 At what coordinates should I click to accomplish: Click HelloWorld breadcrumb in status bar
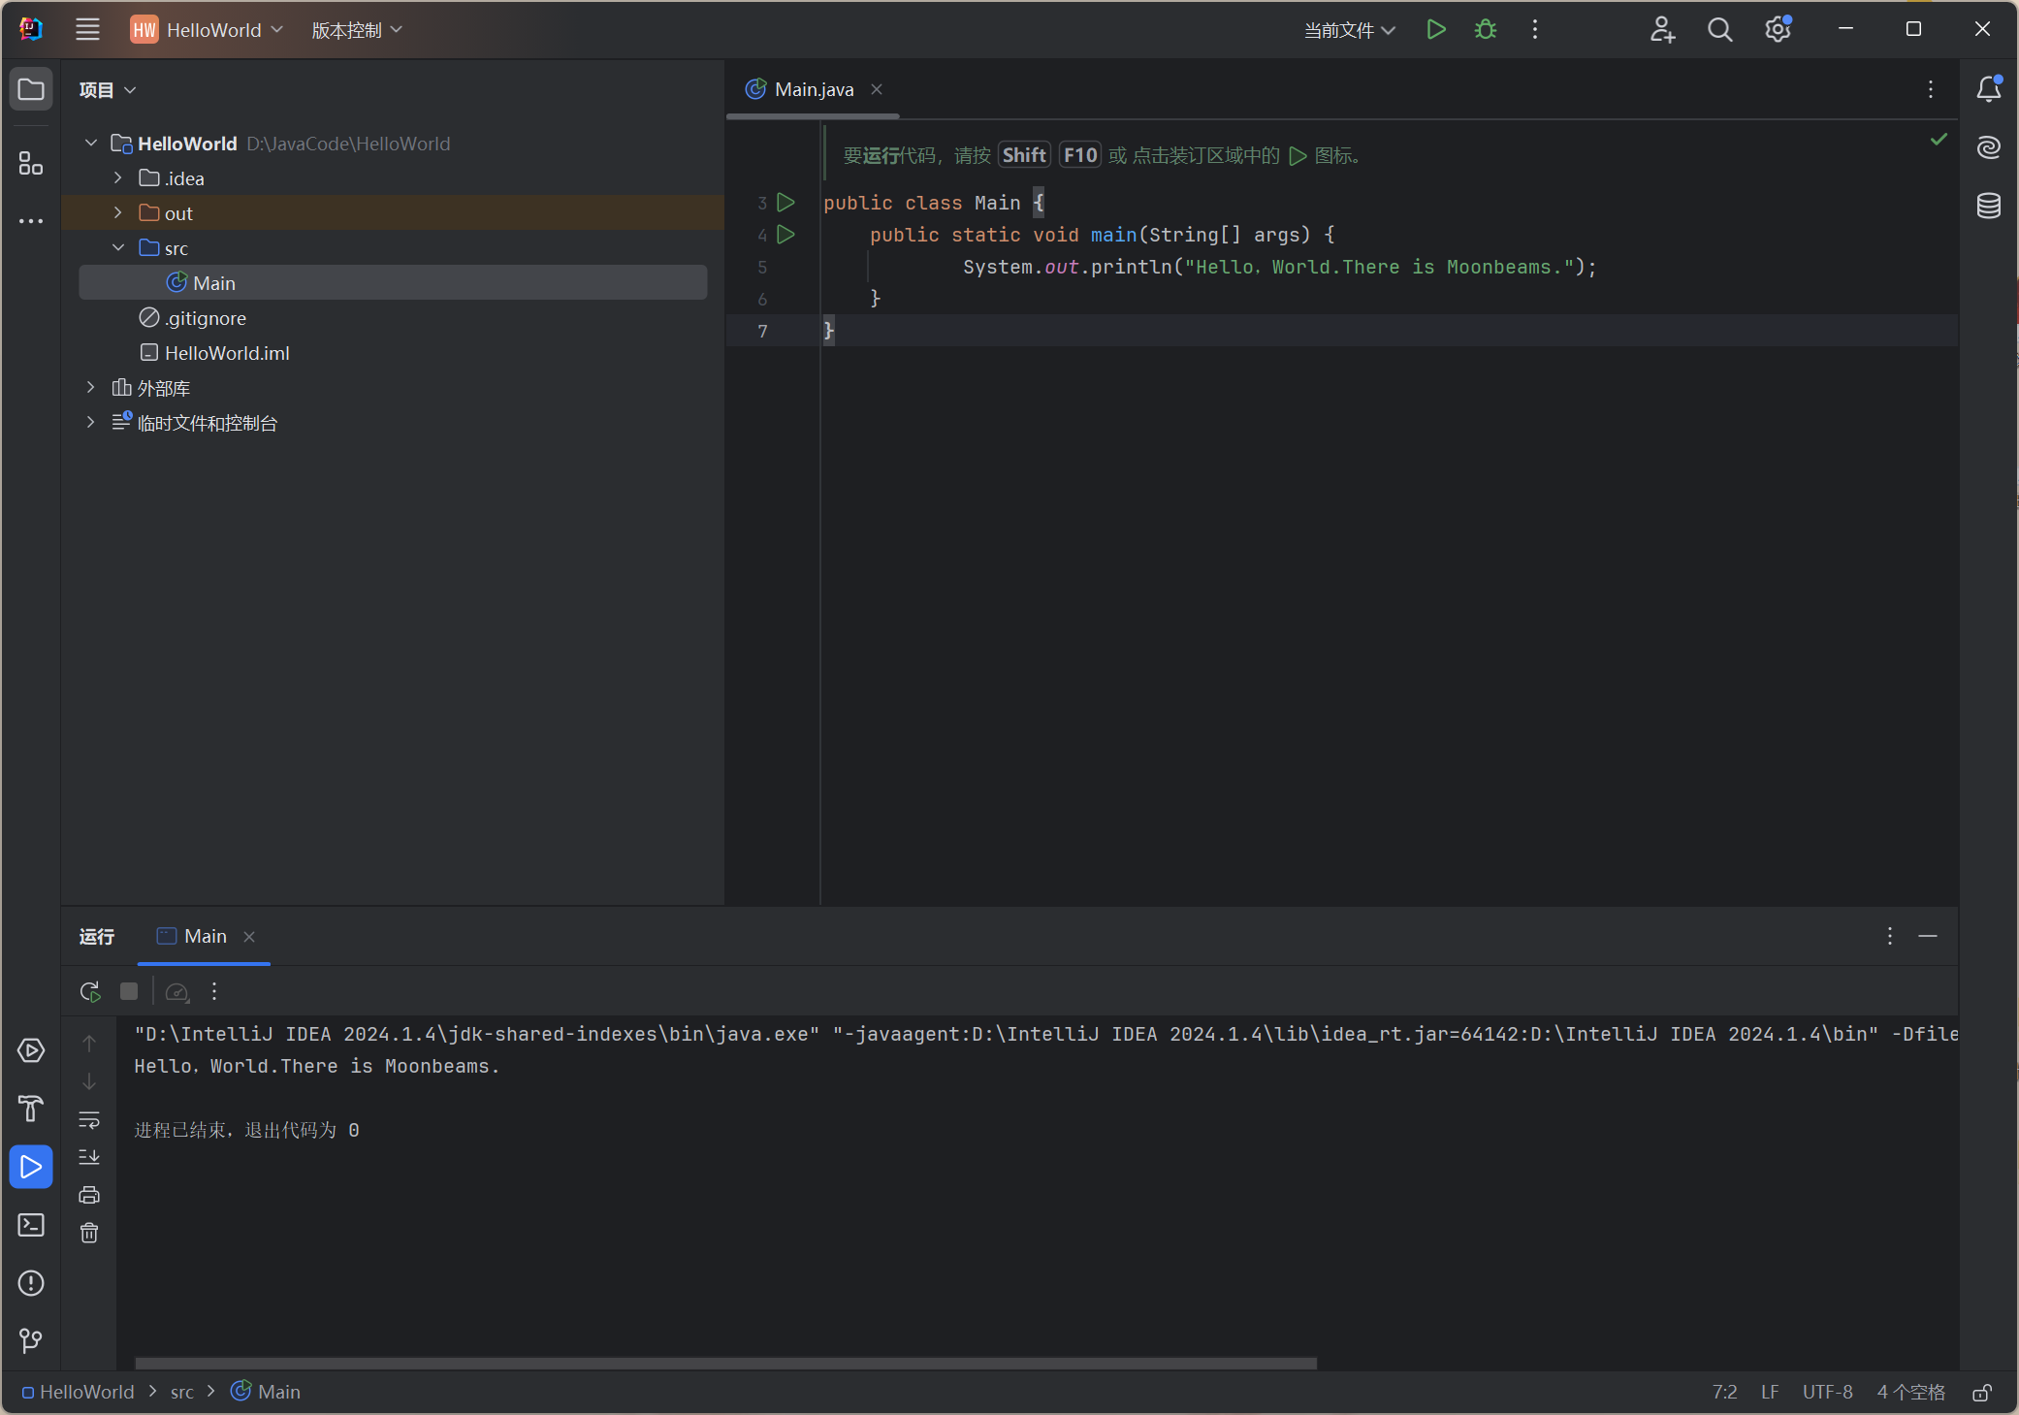click(79, 1392)
